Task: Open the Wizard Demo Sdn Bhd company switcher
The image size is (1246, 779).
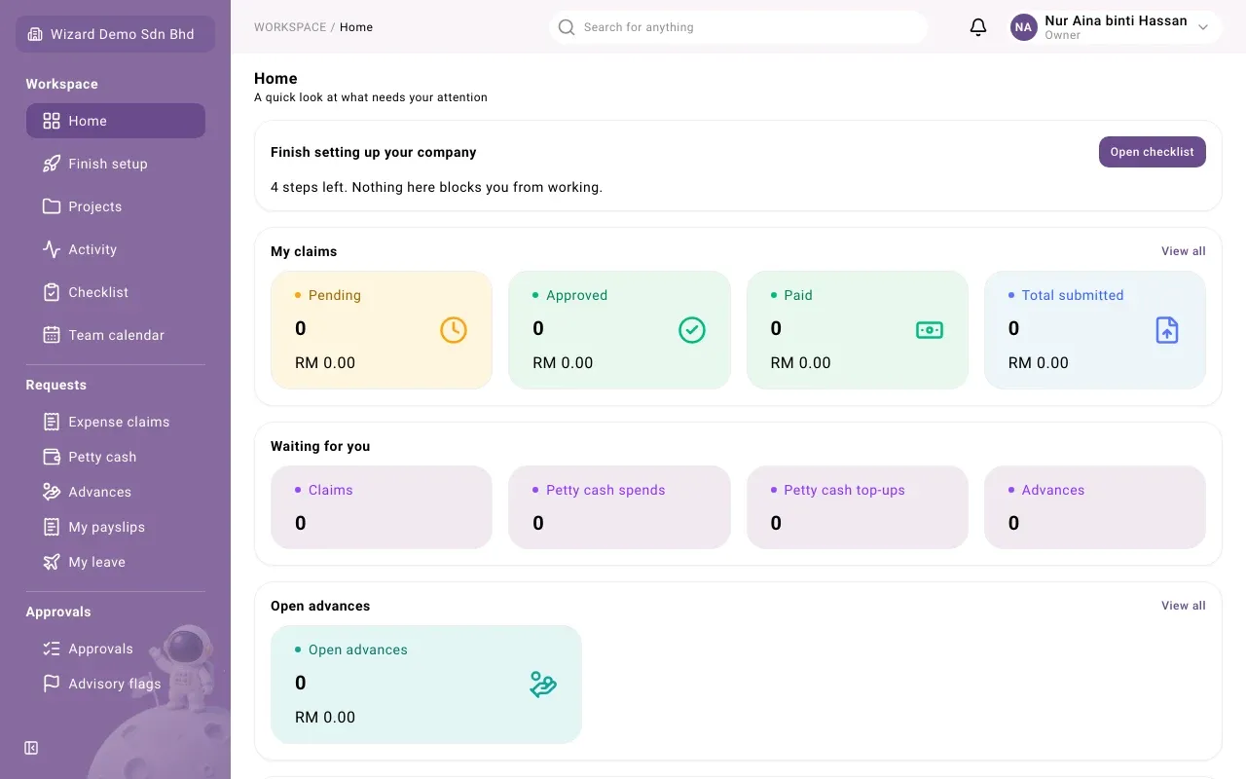Action: pyautogui.click(x=115, y=34)
